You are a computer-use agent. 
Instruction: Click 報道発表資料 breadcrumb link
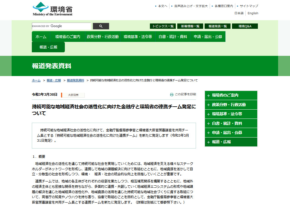pyautogui.click(x=75, y=80)
